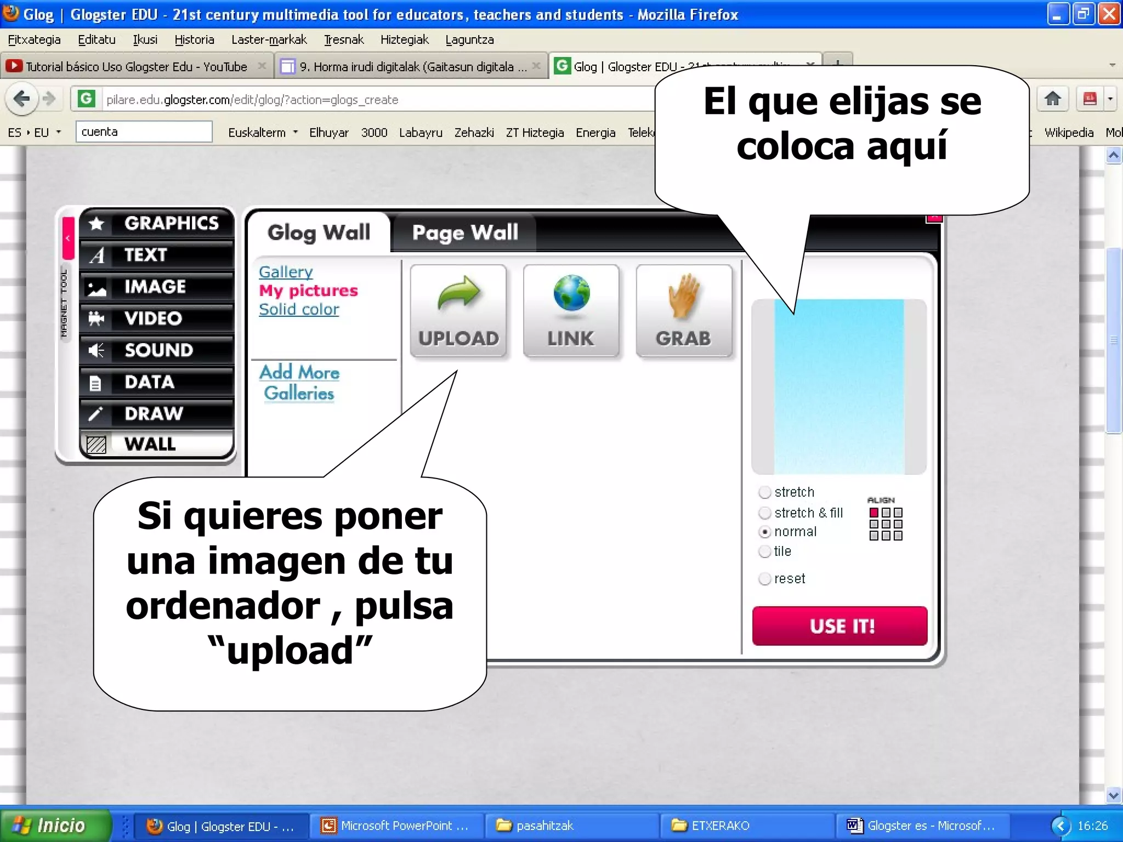
Task: Open the IMAGE tool
Action: click(x=156, y=287)
